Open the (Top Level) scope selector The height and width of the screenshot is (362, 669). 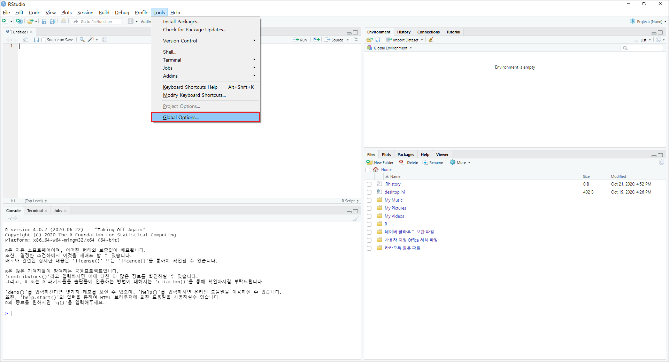tap(36, 201)
